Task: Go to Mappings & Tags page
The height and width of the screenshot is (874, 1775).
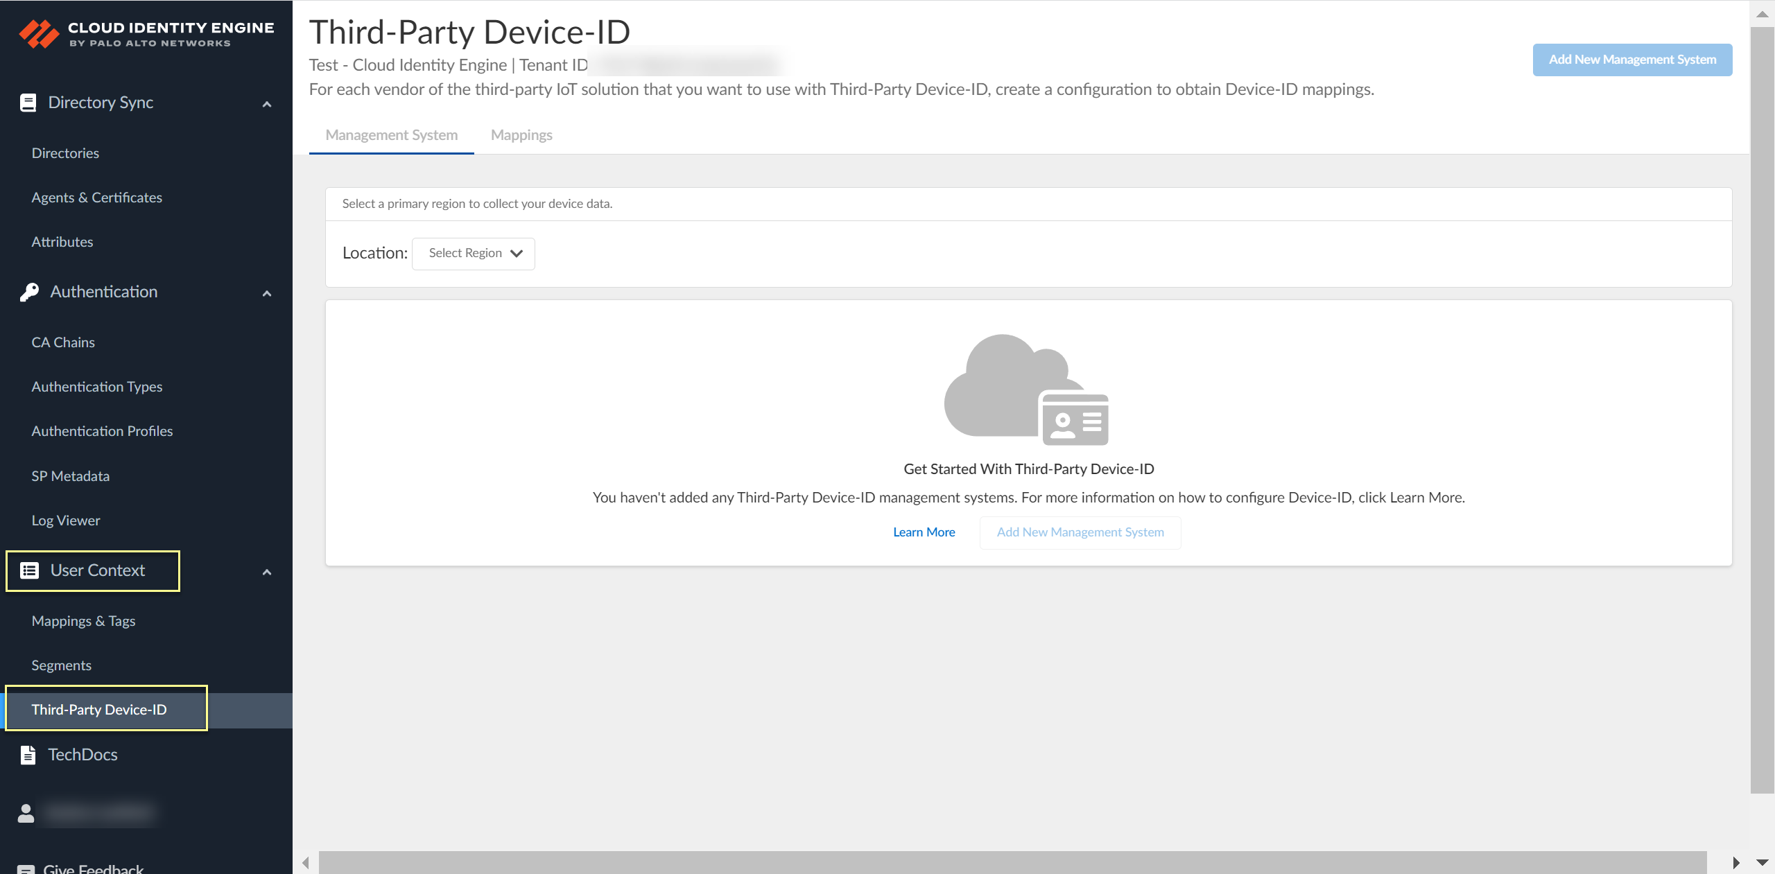Action: point(83,621)
